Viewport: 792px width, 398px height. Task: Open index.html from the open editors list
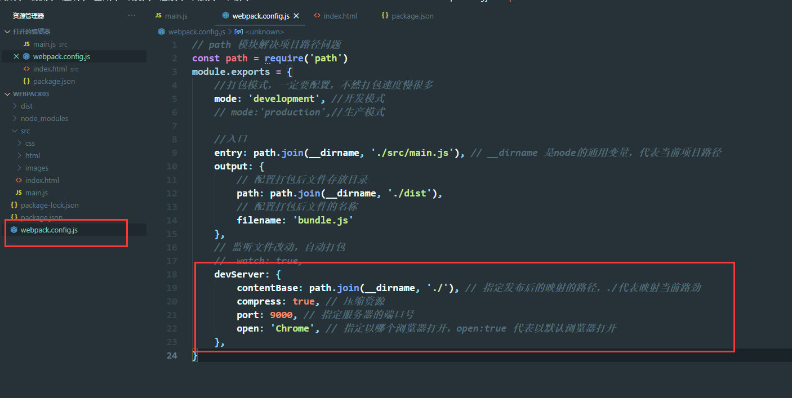click(x=50, y=69)
